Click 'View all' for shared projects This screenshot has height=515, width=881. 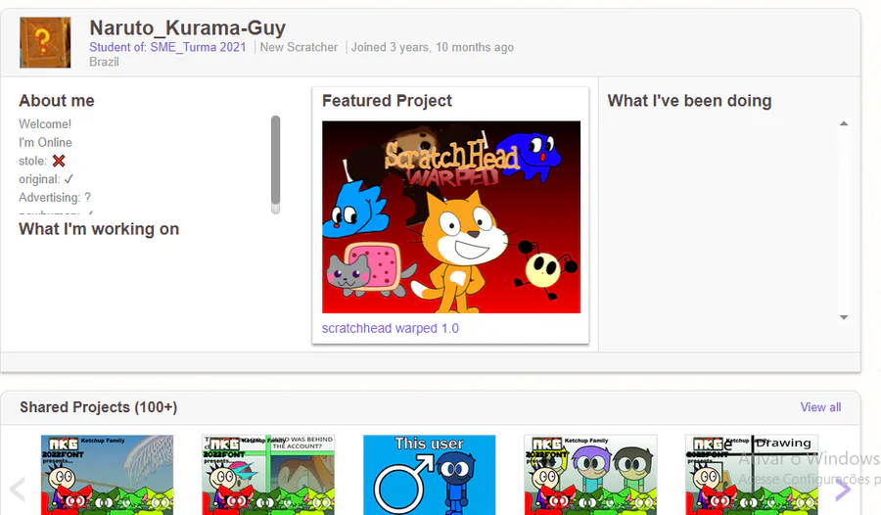[x=820, y=407]
